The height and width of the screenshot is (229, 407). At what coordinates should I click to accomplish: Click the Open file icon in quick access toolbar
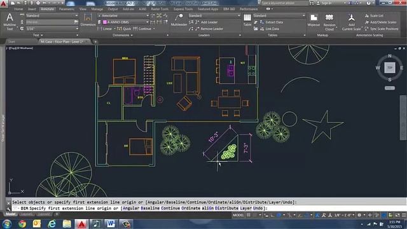click(19, 3)
